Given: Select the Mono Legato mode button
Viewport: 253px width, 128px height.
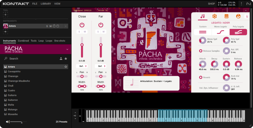Looking at the screenshot, I should (220, 32).
